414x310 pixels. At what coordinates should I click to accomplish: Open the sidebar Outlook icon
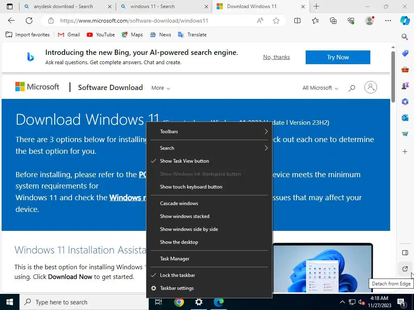[x=405, y=118]
